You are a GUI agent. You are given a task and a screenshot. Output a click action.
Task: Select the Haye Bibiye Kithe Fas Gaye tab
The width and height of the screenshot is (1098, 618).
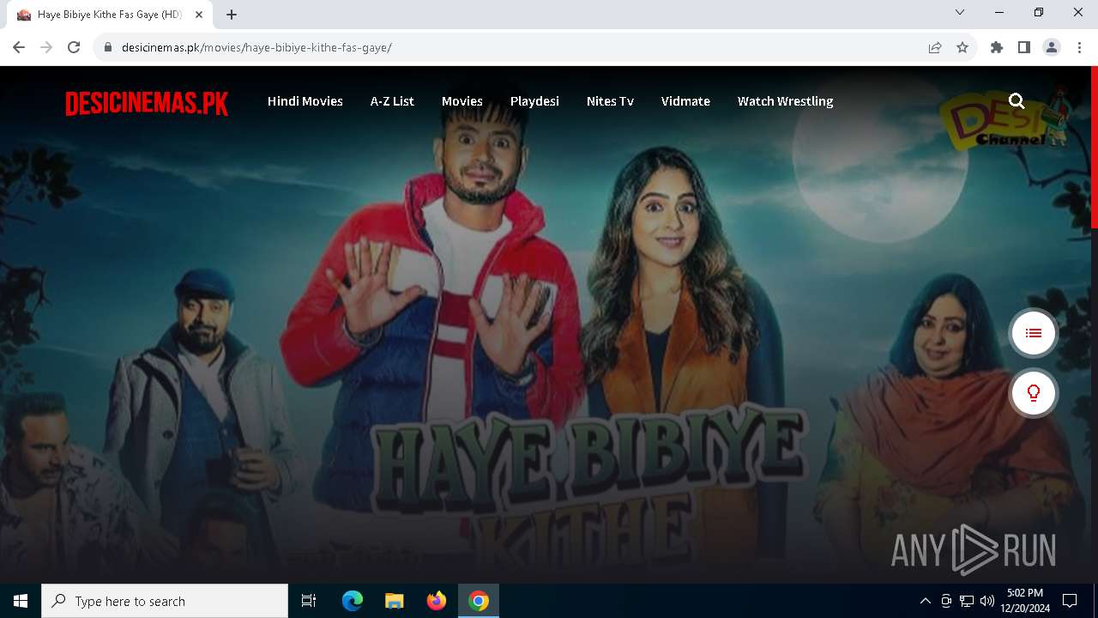pyautogui.click(x=109, y=15)
